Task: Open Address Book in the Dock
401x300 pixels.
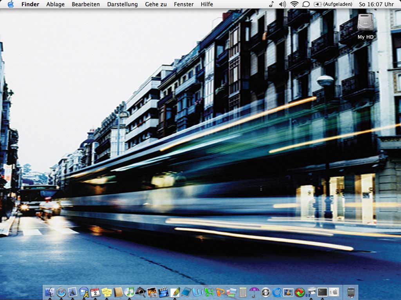Action: (x=118, y=292)
